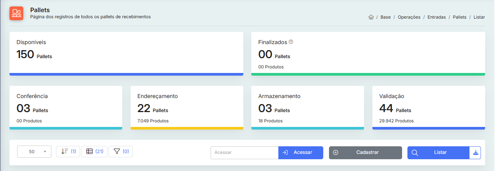The image size is (495, 171).
Task: Click the help icon beside Finalizados
Action: [291, 42]
